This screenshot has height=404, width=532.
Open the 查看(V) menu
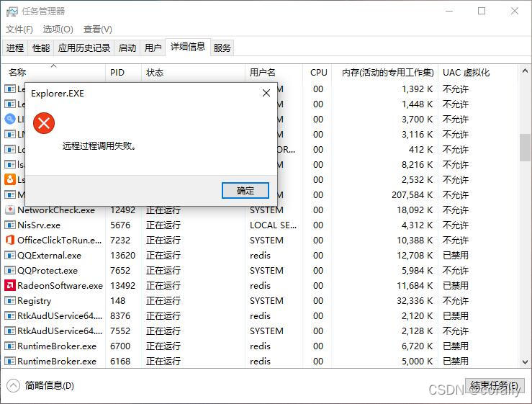98,30
